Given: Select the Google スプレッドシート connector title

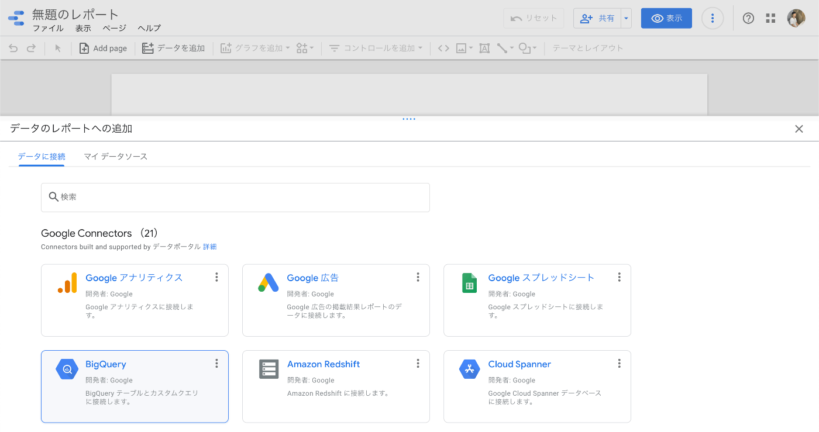Looking at the screenshot, I should (x=541, y=278).
